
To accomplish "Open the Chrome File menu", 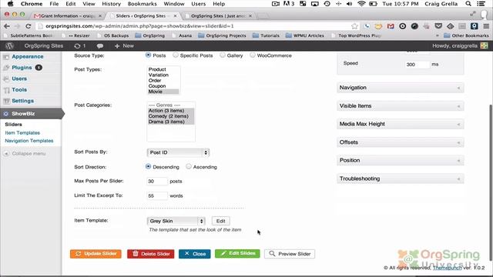I will 54,4.
